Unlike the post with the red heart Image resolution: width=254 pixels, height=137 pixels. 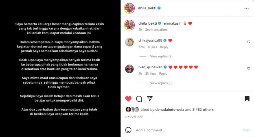click(x=128, y=99)
